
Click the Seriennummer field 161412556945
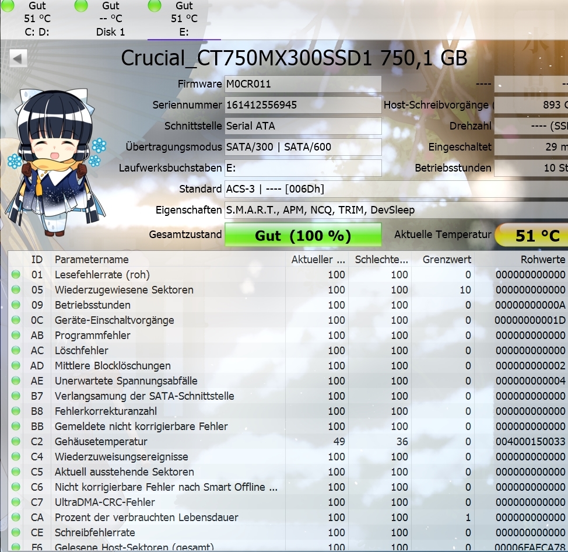[x=303, y=105]
